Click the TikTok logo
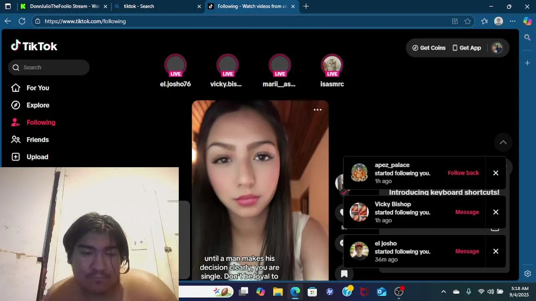 click(x=34, y=46)
